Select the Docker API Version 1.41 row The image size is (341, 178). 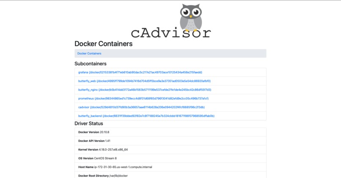170,141
